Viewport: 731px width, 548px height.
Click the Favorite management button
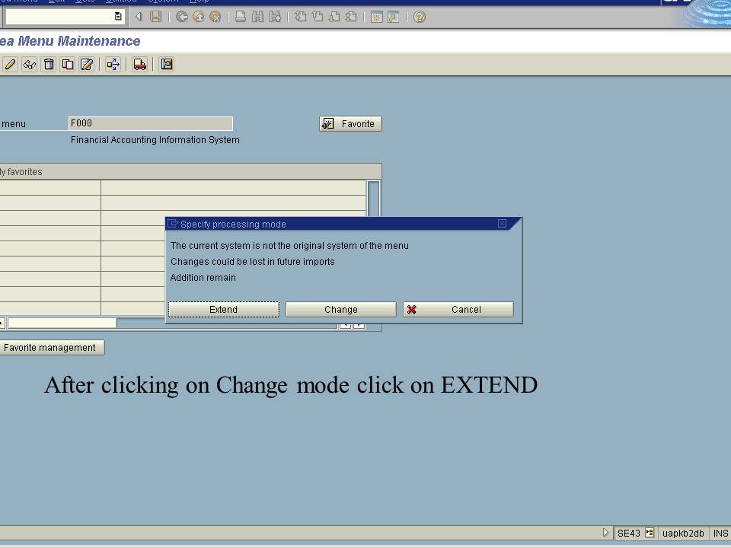tap(52, 347)
